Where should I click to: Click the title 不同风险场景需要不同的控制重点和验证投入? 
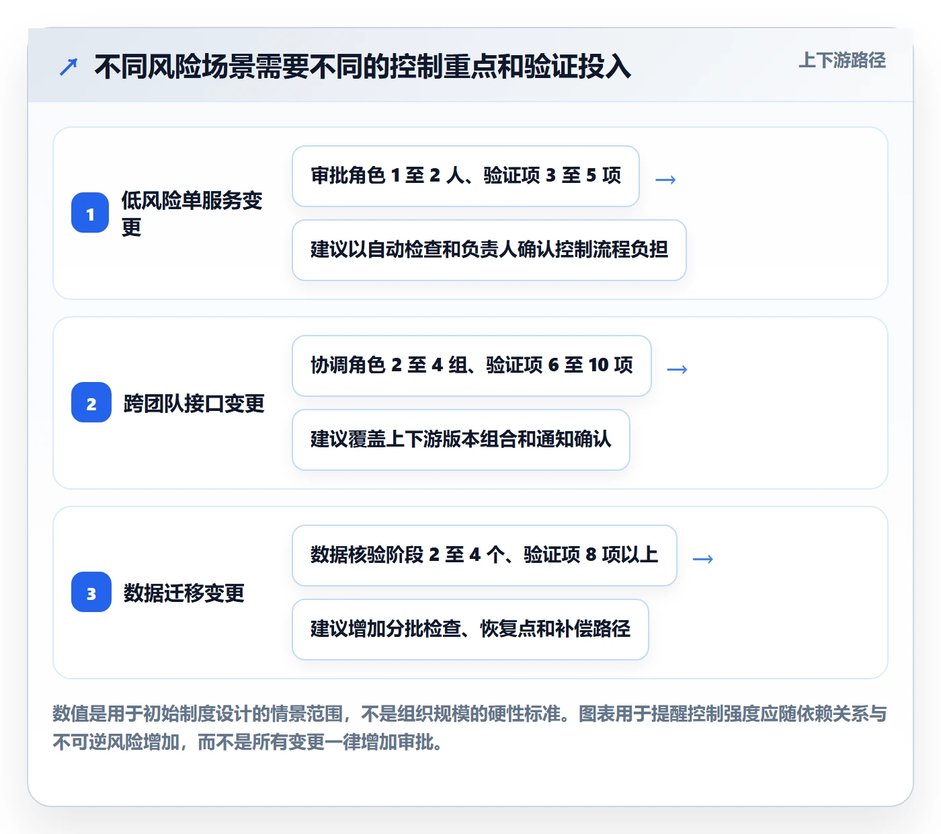[x=363, y=67]
